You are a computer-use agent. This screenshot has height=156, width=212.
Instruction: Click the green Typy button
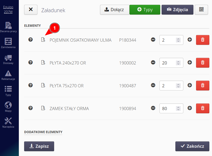click(145, 10)
